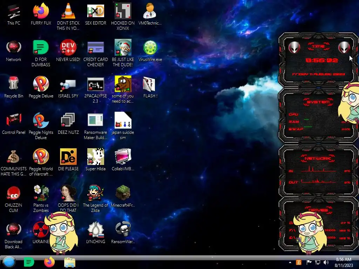The image size is (359, 269).
Task: Select the VM0Technic desktop icon
Action: click(x=150, y=14)
